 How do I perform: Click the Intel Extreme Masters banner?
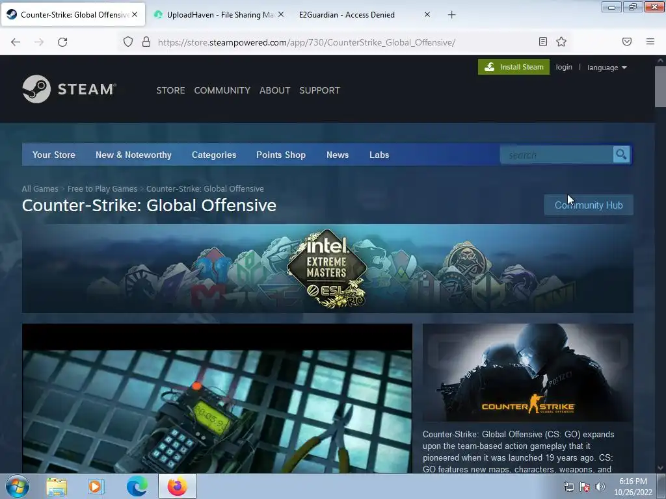(328, 268)
